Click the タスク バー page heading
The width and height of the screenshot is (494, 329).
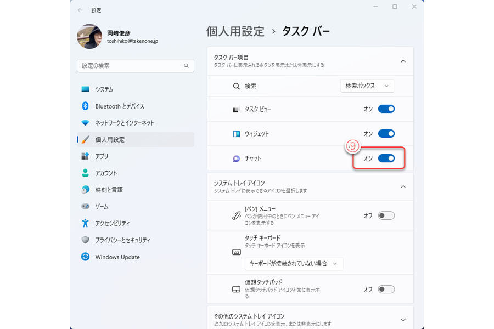[306, 31]
